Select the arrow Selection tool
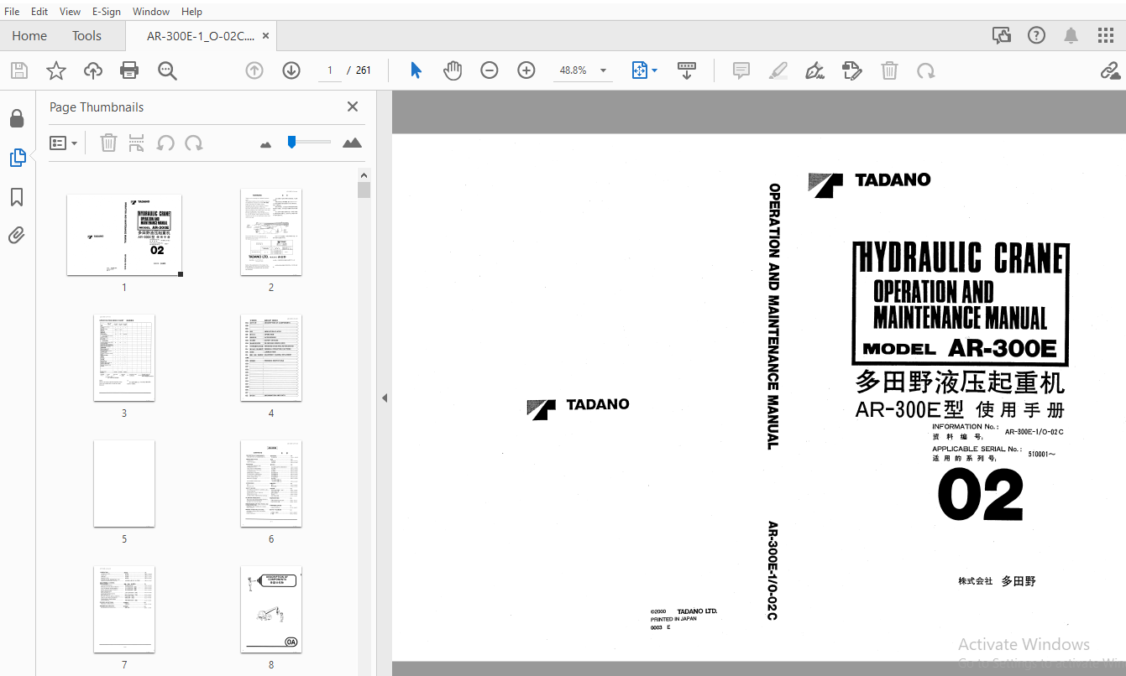The height and width of the screenshot is (676, 1126). click(x=416, y=70)
